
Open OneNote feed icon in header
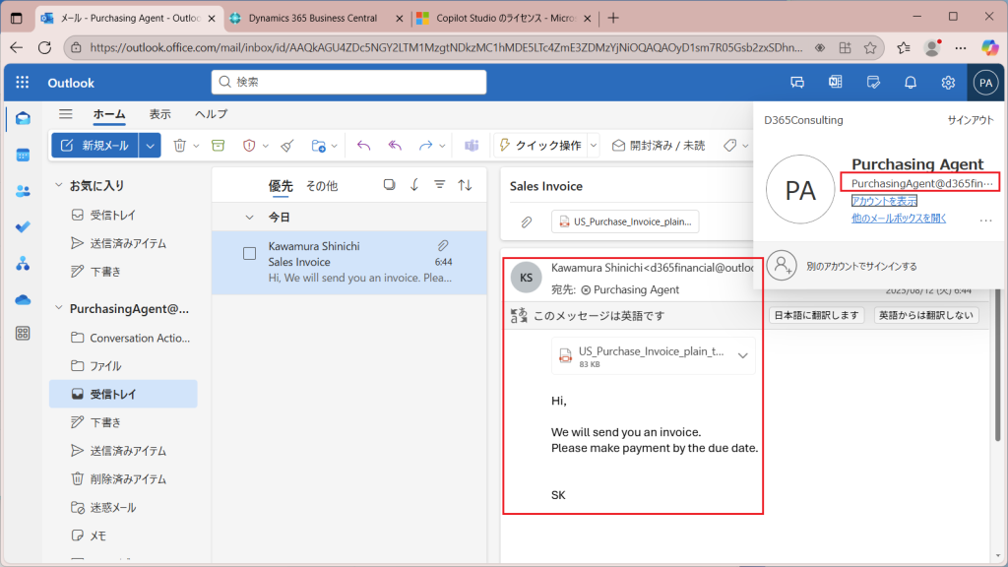835,83
